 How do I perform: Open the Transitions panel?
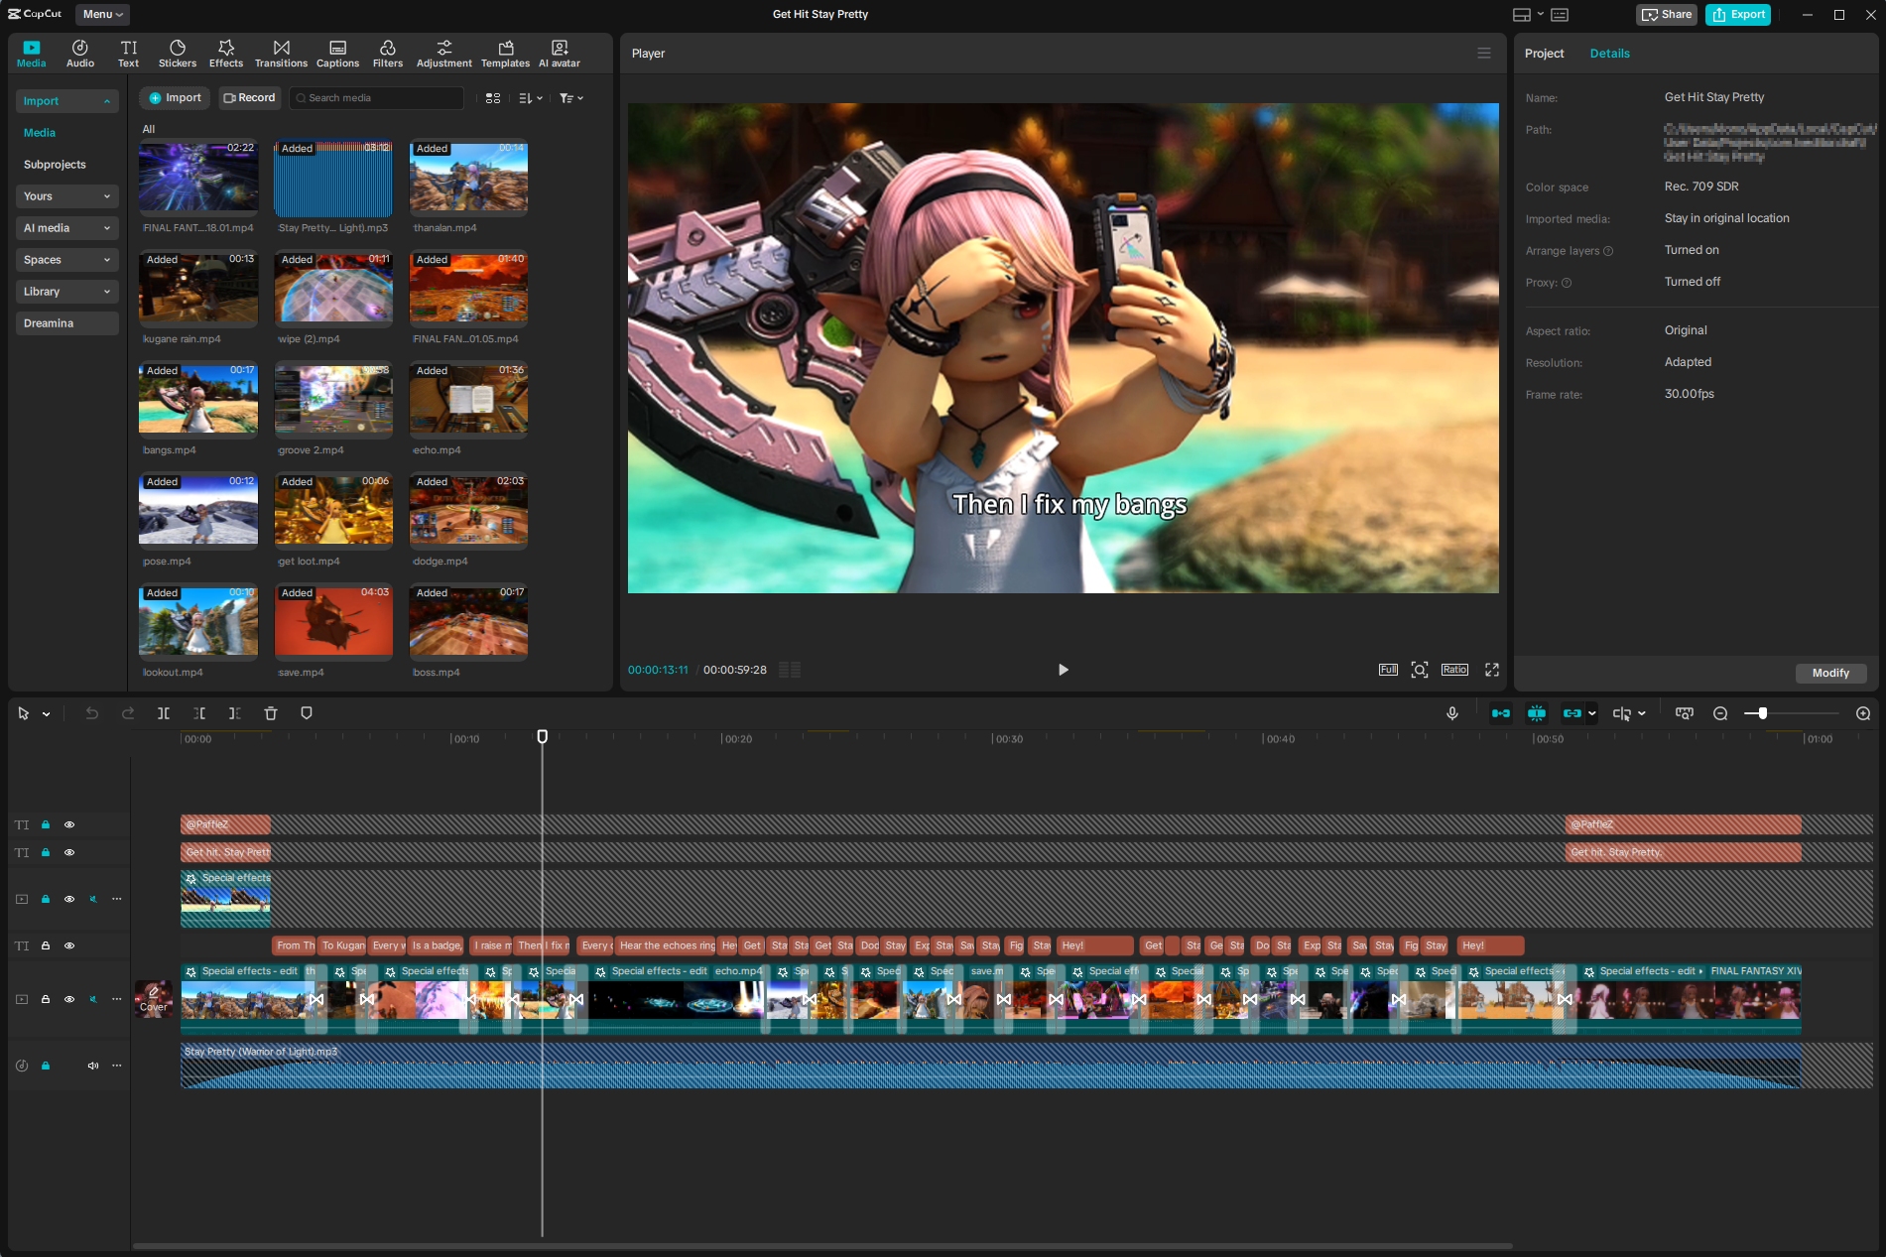tap(281, 54)
